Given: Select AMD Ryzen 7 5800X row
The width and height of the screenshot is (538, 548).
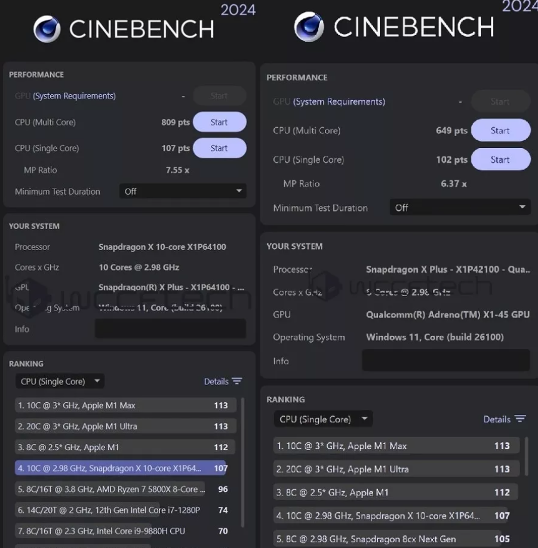Looking at the screenshot, I should 121,489.
